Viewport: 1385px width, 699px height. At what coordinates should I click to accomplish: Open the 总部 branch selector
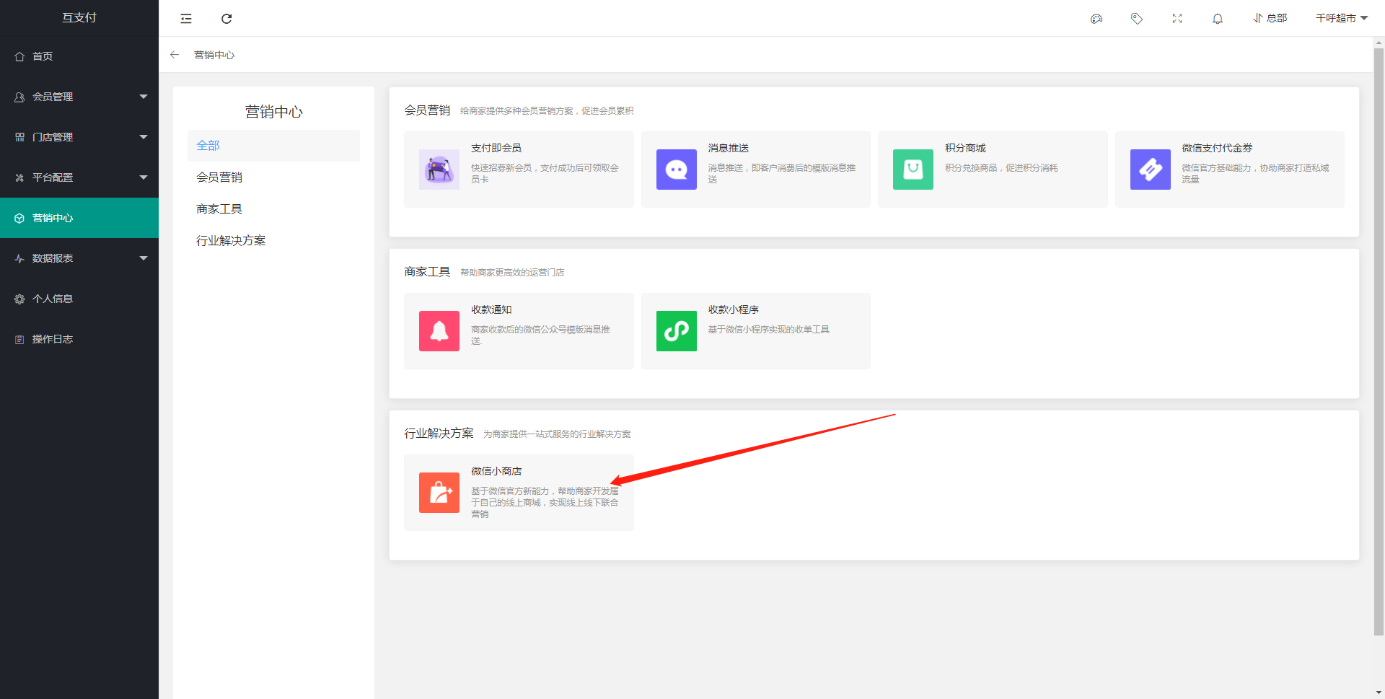pyautogui.click(x=1270, y=18)
